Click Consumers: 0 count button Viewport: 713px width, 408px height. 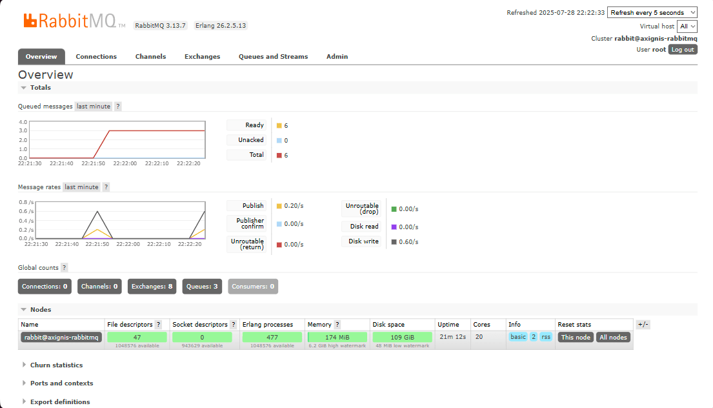(x=253, y=287)
